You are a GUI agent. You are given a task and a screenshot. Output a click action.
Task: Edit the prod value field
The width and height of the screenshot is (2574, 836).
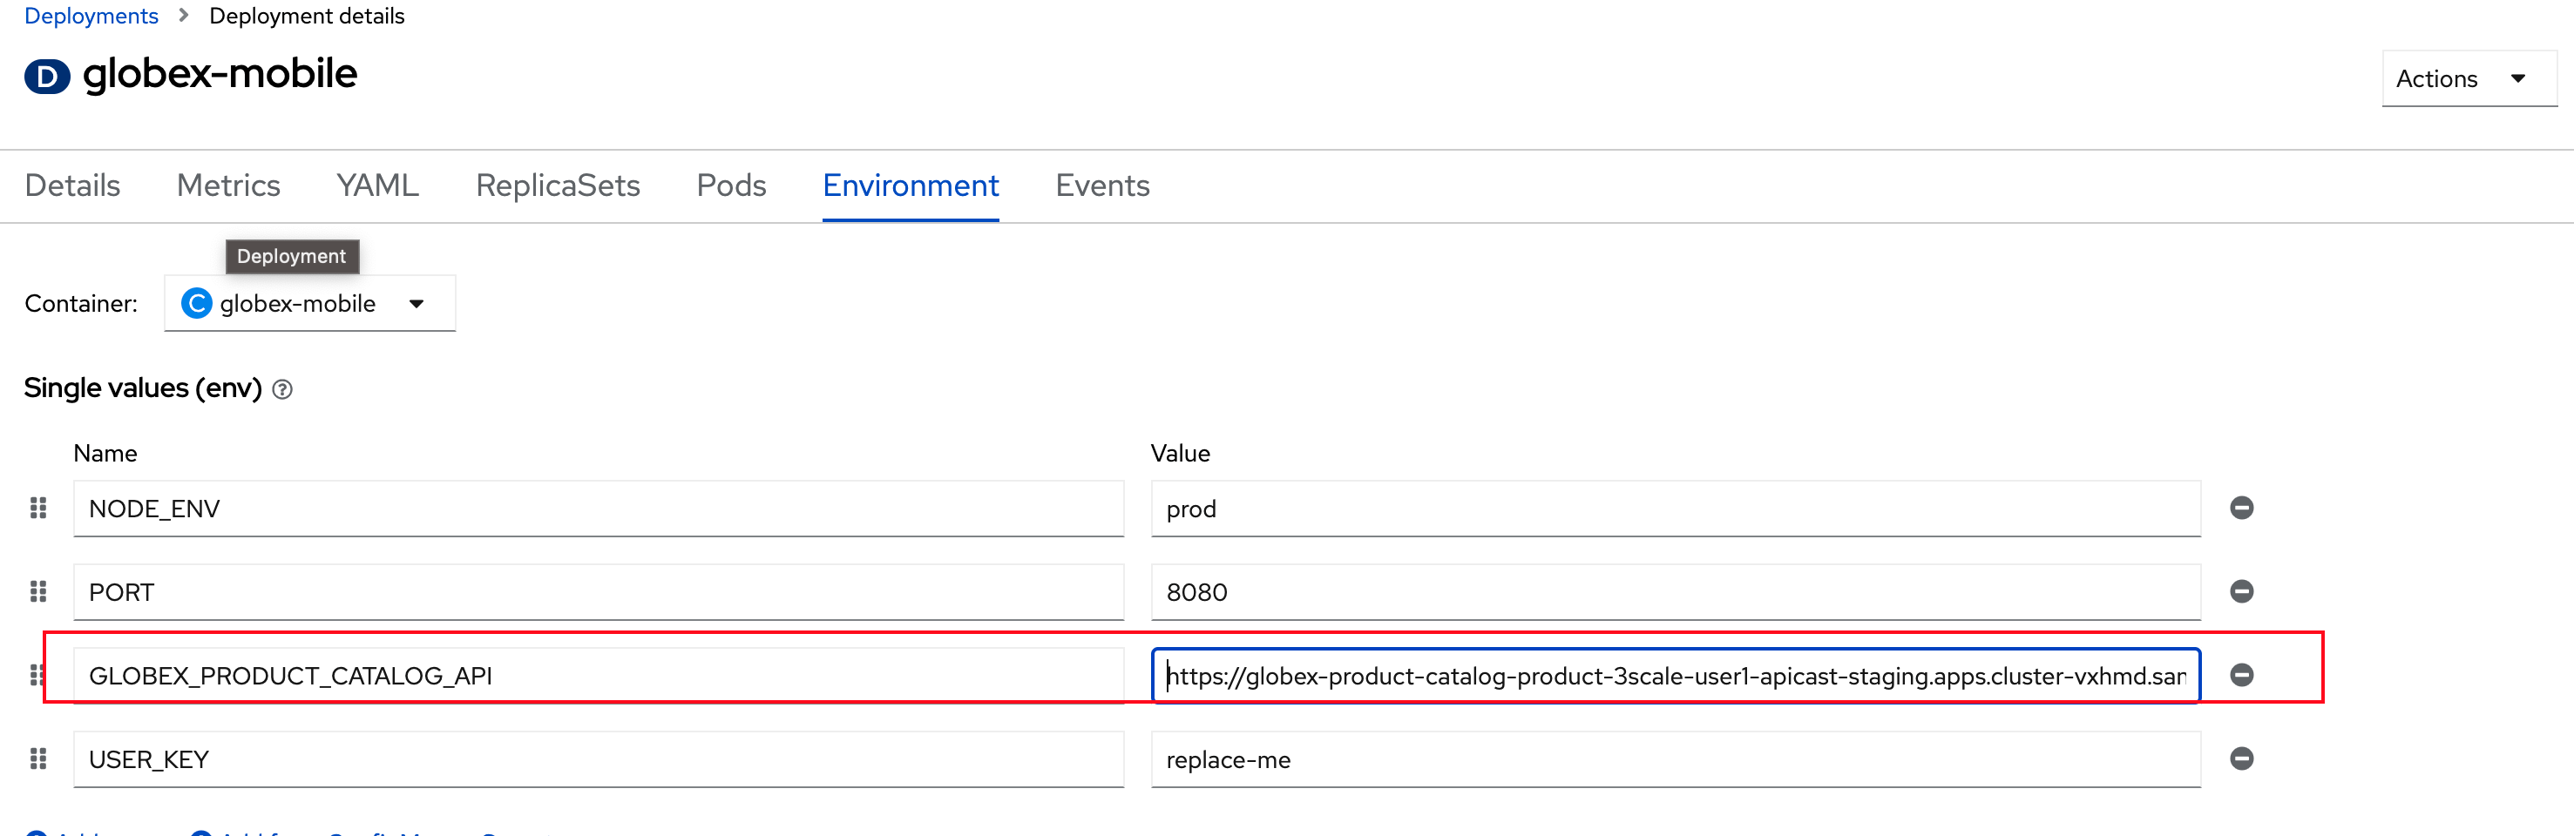[1676, 509]
